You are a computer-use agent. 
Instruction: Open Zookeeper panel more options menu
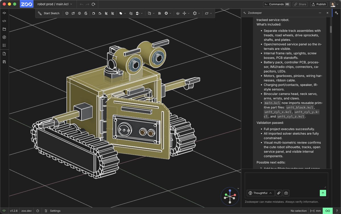320,13
